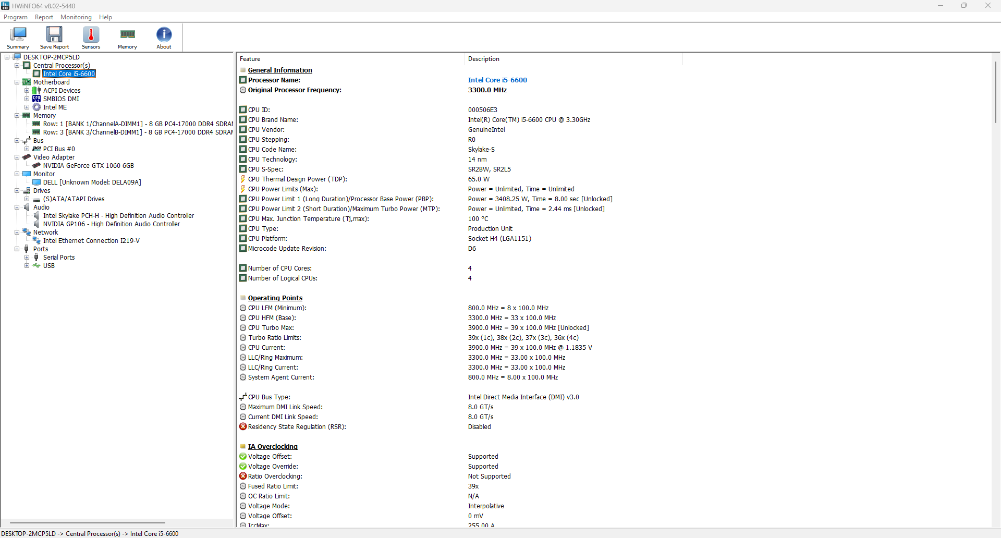The width and height of the screenshot is (1001, 538).
Task: Click the SMBIOS DMI icon
Action: (x=36, y=99)
